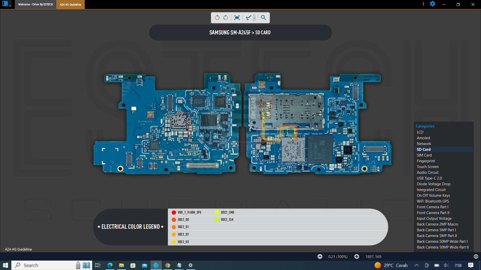Click the zoom in plus button
Viewport: 481px width, 270px height.
(357, 256)
